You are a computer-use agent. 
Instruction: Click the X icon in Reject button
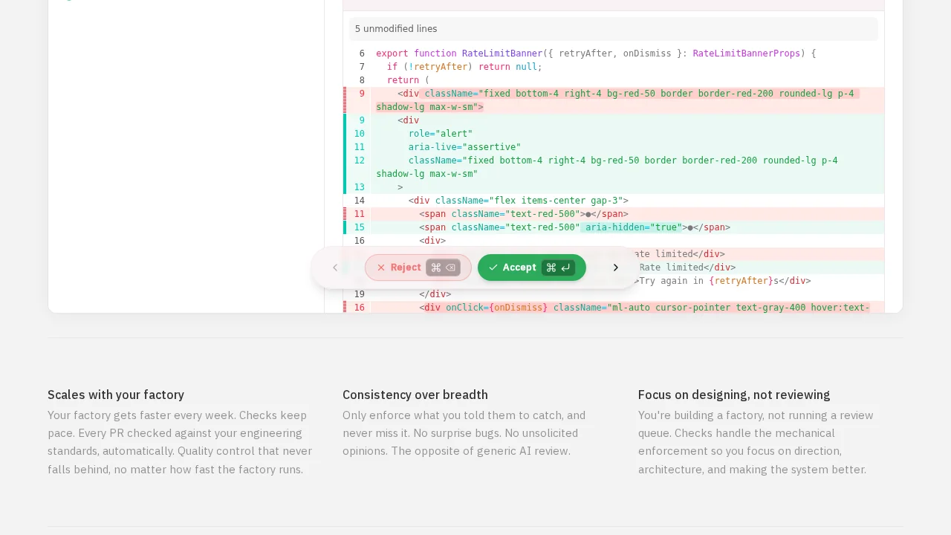point(381,267)
